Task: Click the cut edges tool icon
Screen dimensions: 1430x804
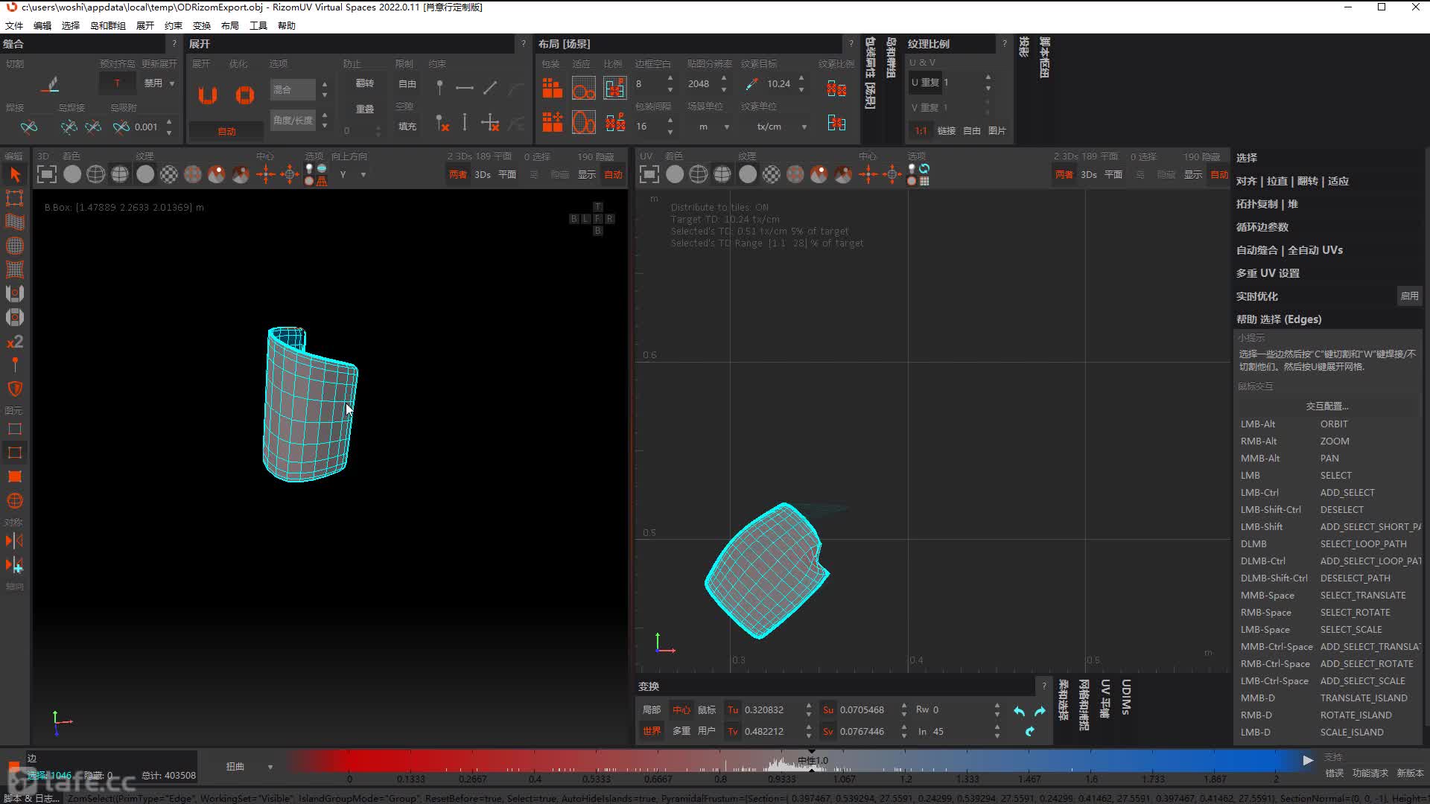Action: point(50,85)
